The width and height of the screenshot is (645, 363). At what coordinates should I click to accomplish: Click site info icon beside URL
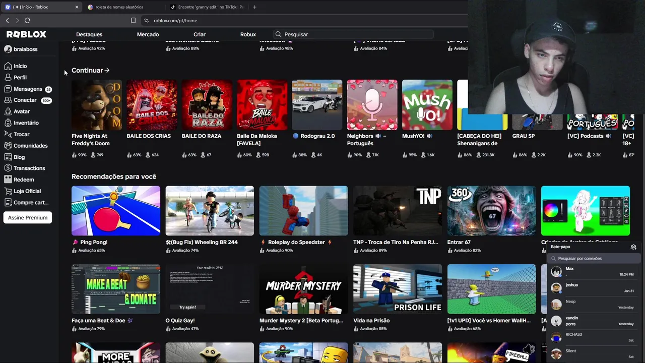pos(146,21)
